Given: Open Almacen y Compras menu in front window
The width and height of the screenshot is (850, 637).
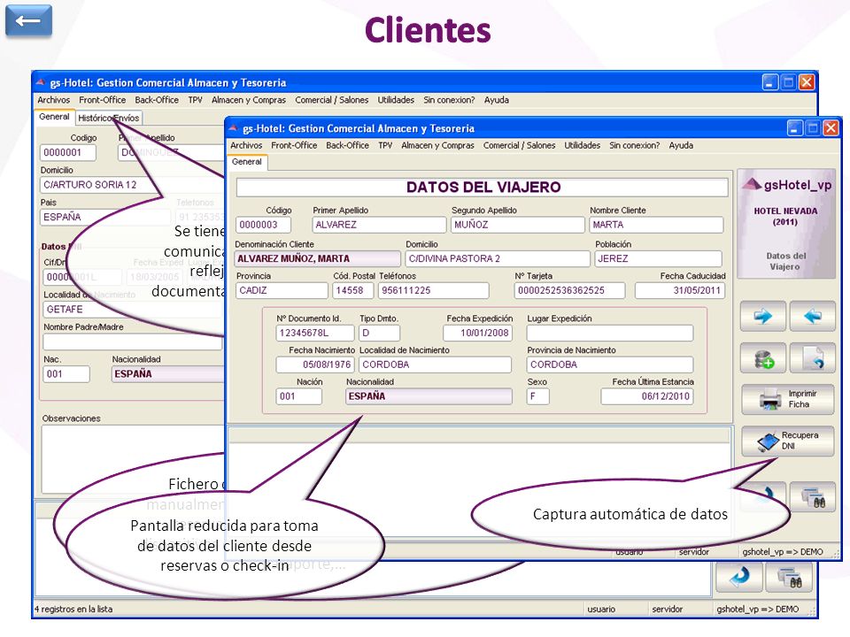Looking at the screenshot, I should [x=437, y=145].
